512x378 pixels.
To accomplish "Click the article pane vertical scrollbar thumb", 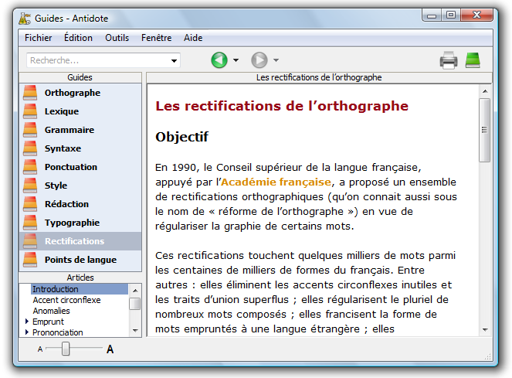I will point(484,130).
